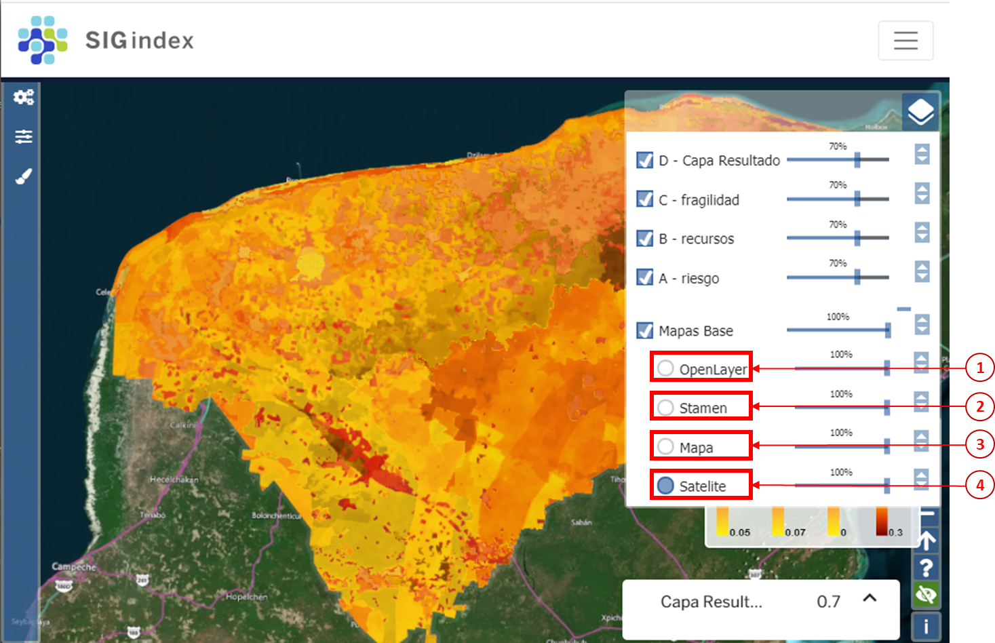
Task: Adjust B - recursos opacity slider
Action: point(838,237)
